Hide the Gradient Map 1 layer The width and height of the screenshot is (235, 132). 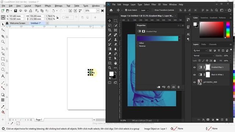point(194,67)
